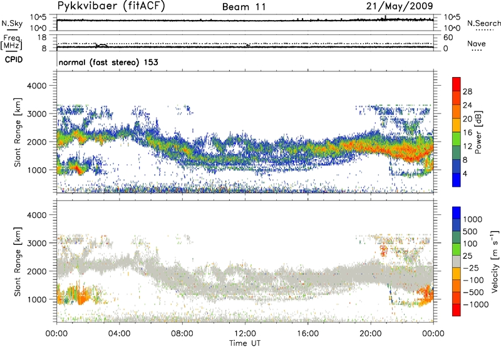Viewport: 501px width, 347px height.
Task: Click the "12" label on the power colorbar
Action: (467, 147)
